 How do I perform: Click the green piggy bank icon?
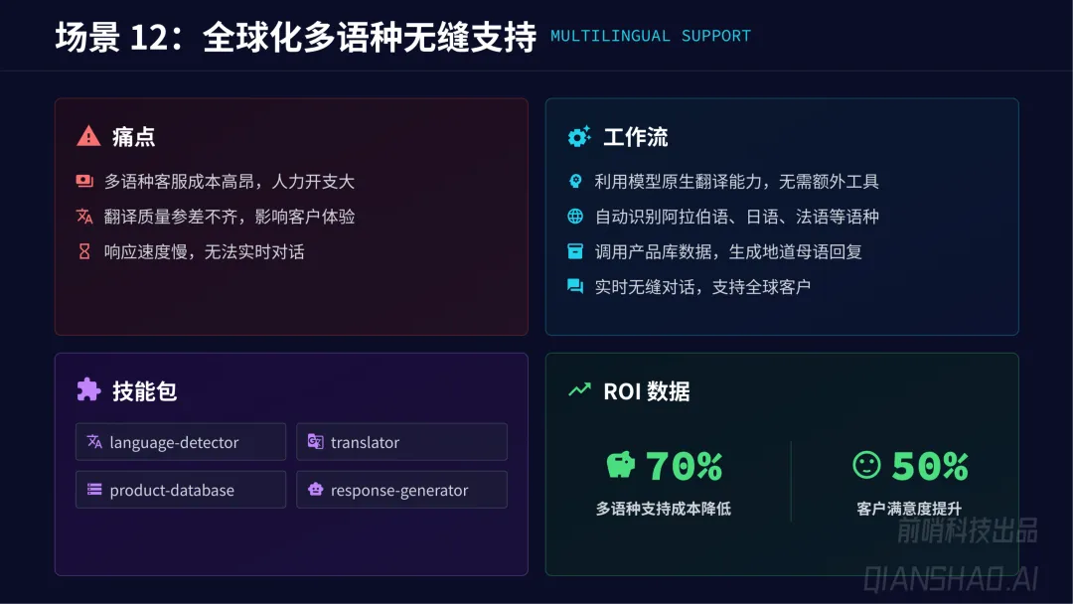621,465
